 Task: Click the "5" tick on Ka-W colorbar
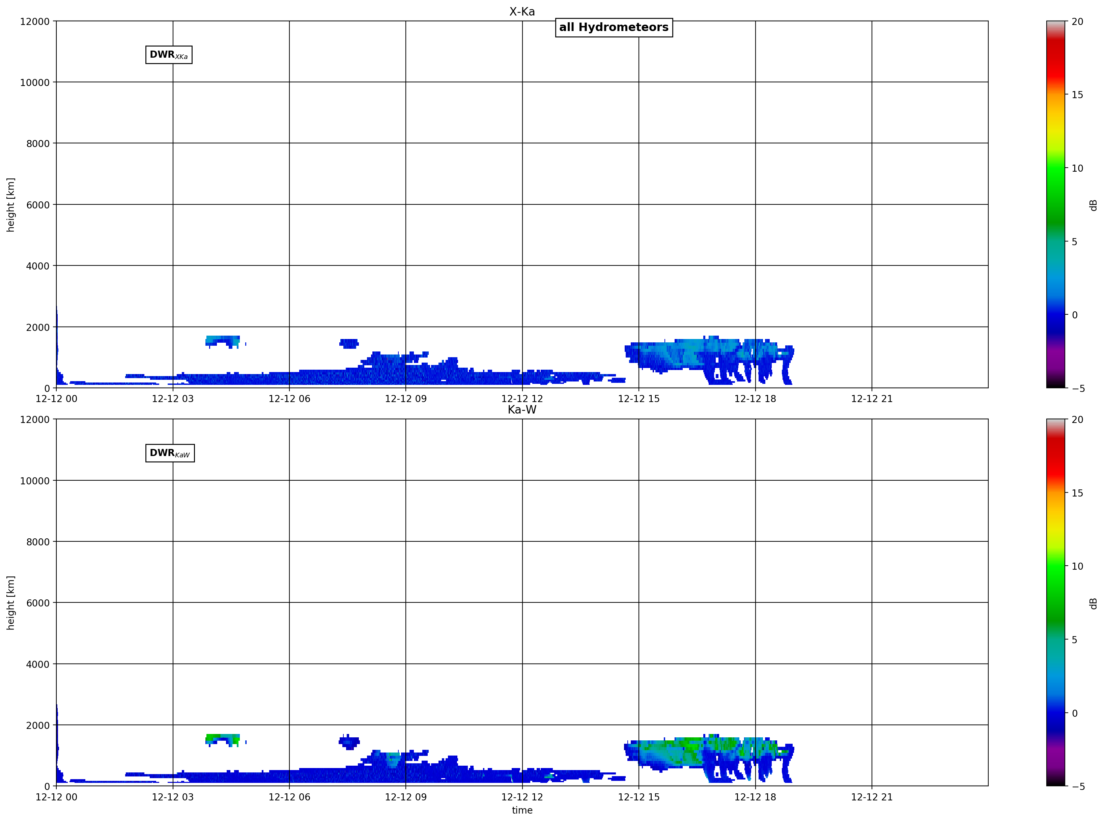click(1074, 640)
